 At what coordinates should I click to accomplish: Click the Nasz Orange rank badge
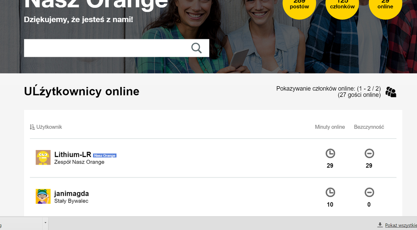(105, 155)
